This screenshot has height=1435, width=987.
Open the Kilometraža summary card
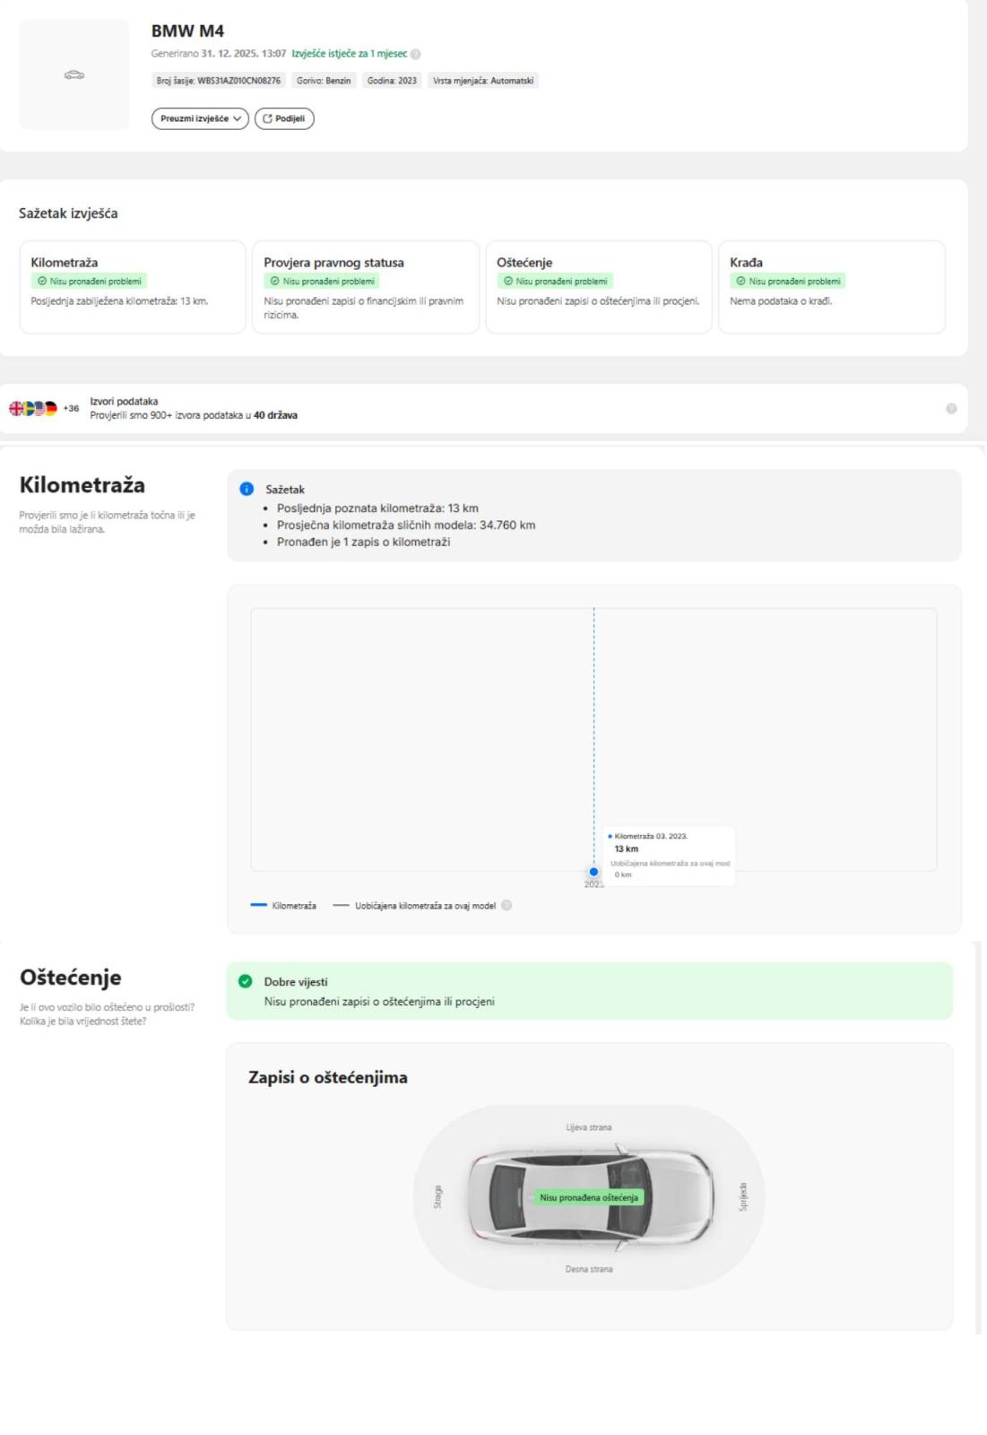click(133, 286)
